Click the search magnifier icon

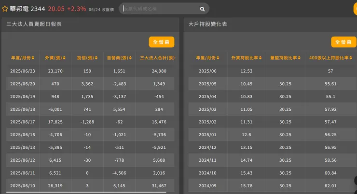pyautogui.click(x=202, y=9)
